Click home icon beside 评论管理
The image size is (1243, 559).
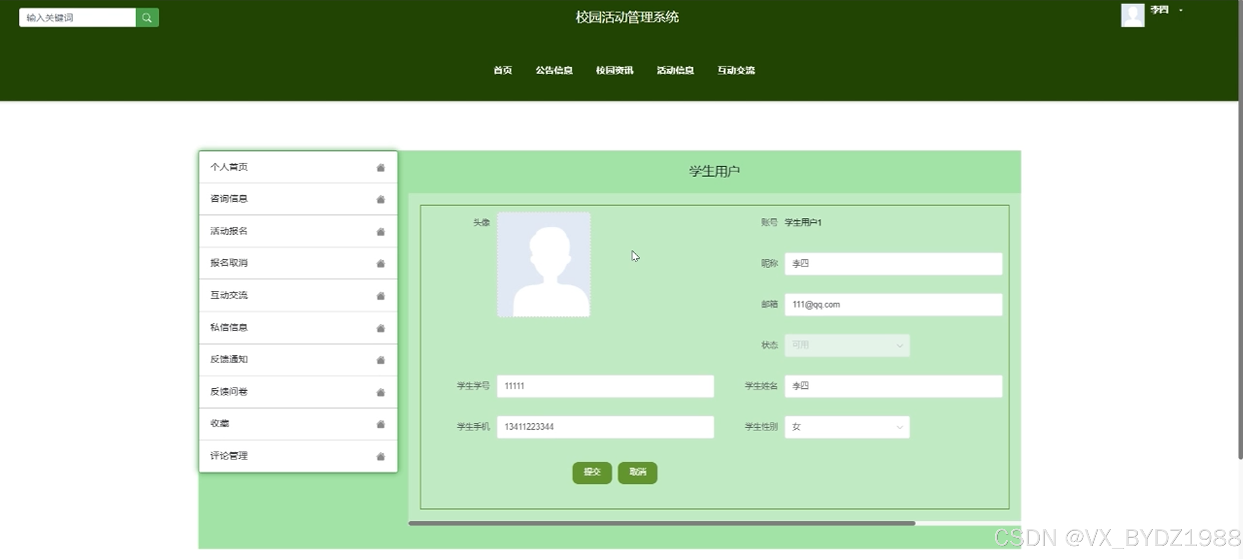380,456
